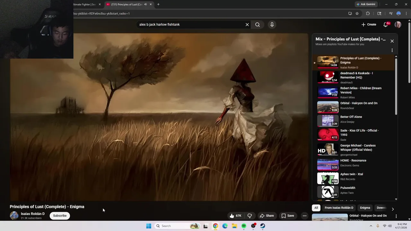The width and height of the screenshot is (411, 231).
Task: Open Steam from the taskbar
Action: coord(263,226)
